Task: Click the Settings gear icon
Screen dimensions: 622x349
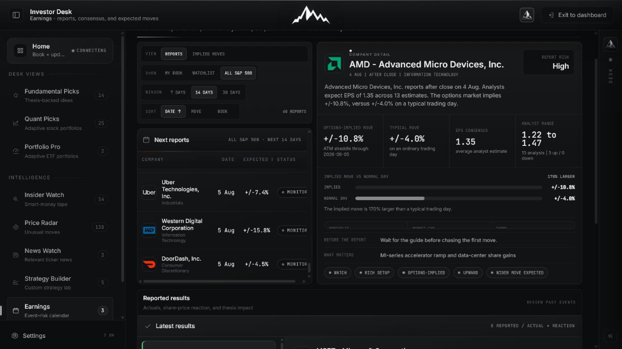Action: (15, 335)
